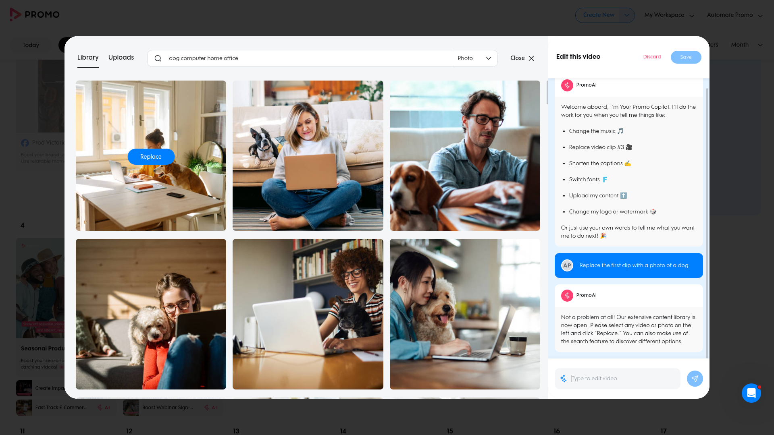Screen dimensions: 774x435
Task: Click the Today button in calendar
Action: [x=31, y=45]
